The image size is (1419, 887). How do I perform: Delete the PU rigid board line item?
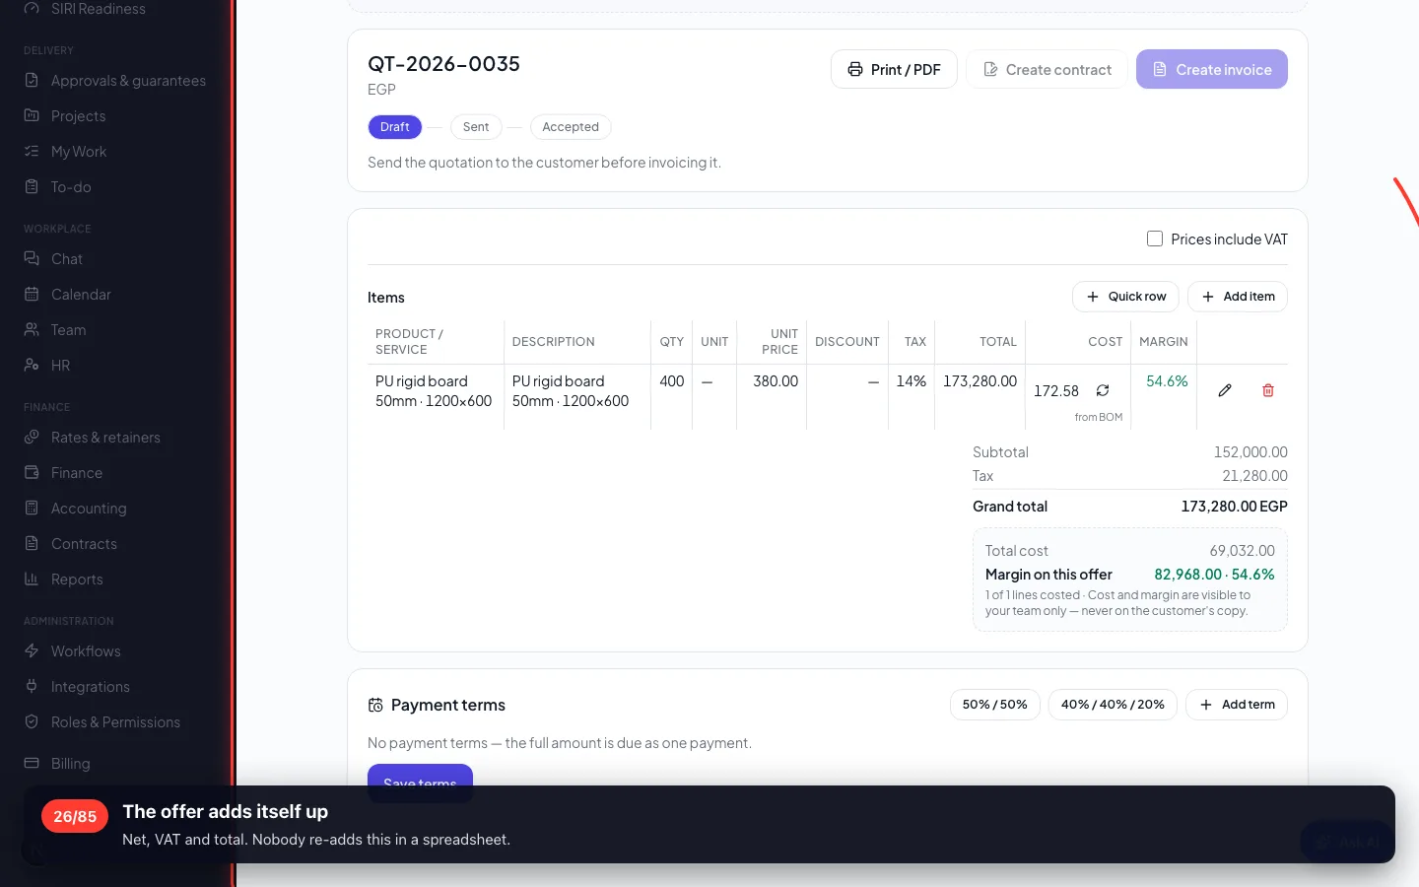(x=1268, y=390)
